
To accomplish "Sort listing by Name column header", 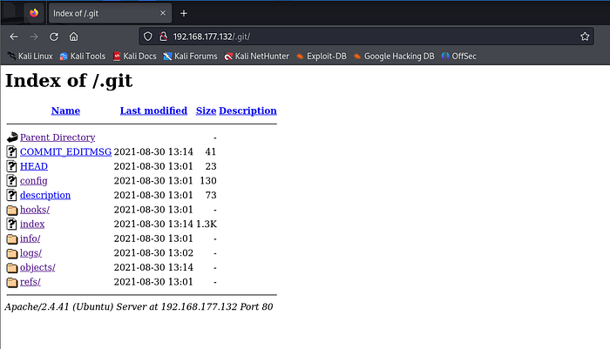I will pos(65,111).
